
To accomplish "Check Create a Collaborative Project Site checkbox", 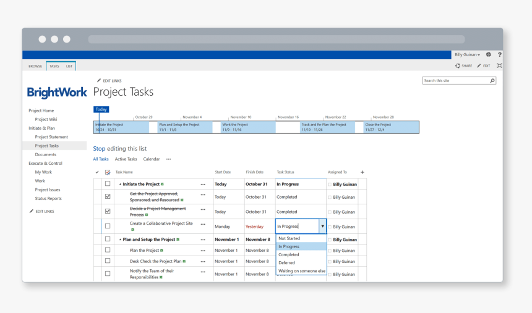I will tap(108, 226).
